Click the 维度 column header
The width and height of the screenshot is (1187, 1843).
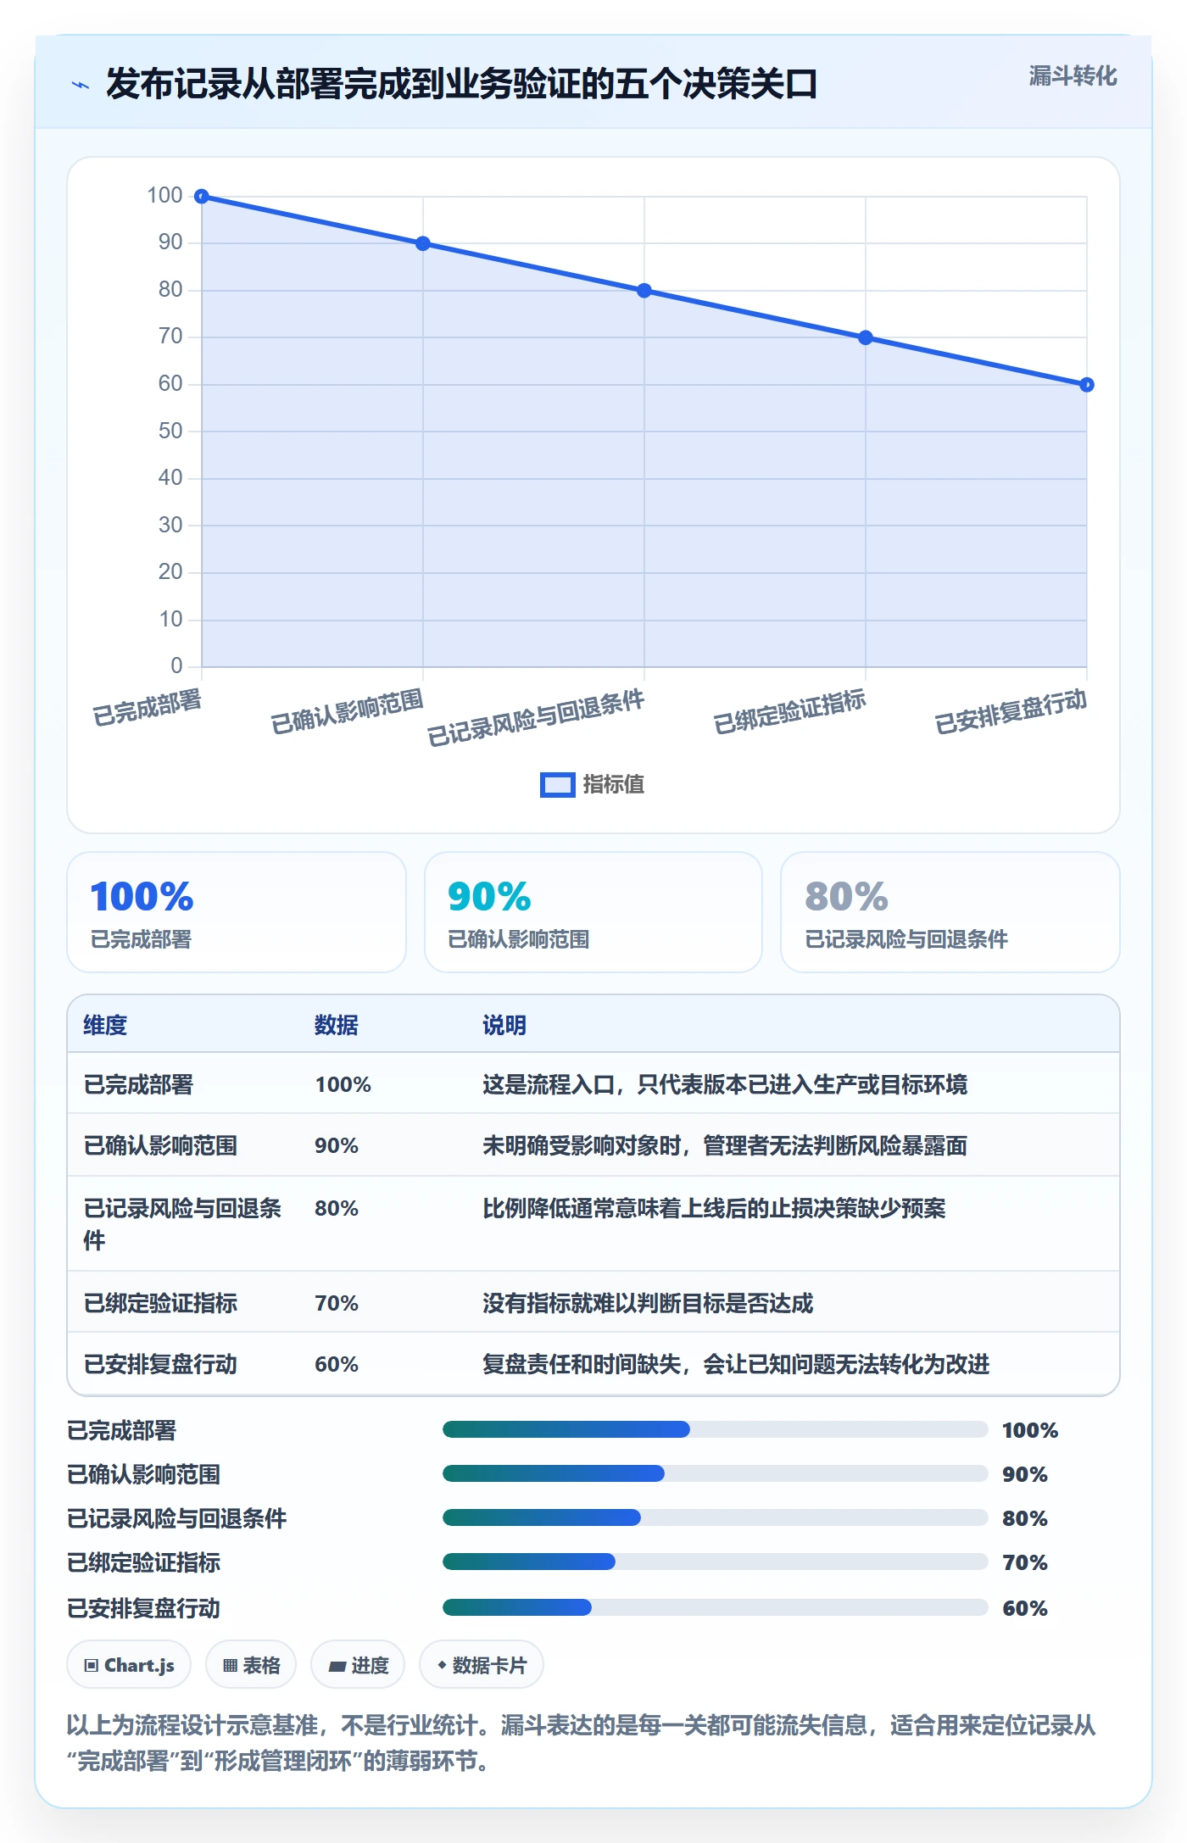(x=105, y=1025)
